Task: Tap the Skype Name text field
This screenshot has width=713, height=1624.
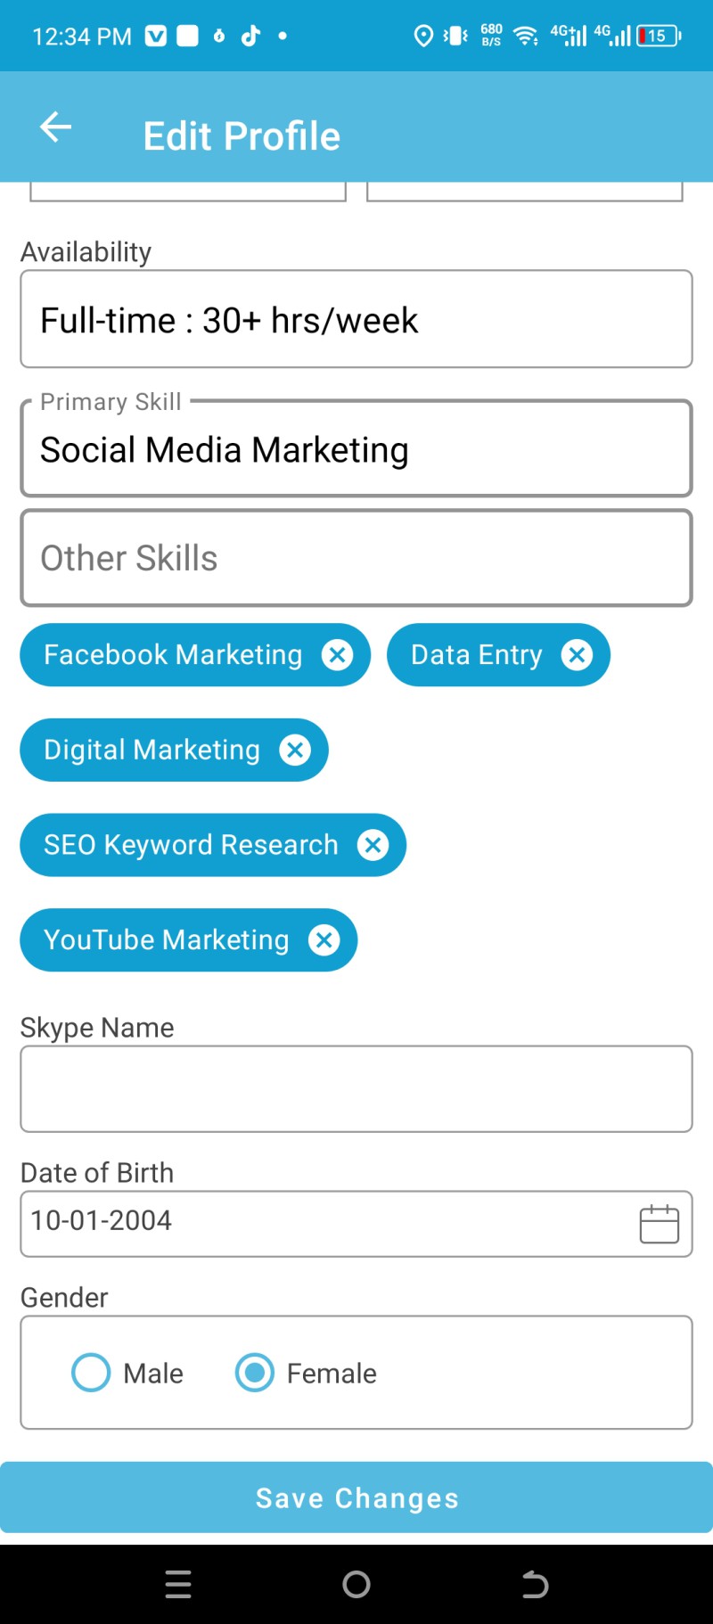Action: (356, 1089)
